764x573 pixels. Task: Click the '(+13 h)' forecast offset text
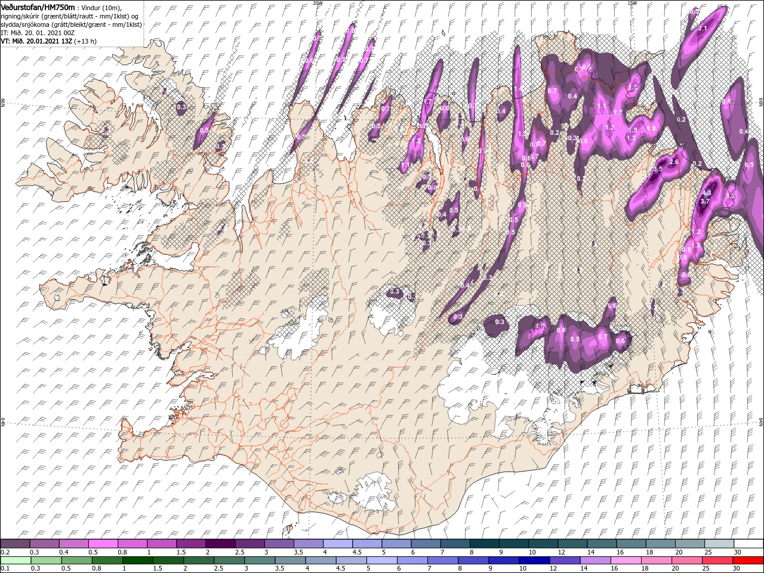(85, 41)
